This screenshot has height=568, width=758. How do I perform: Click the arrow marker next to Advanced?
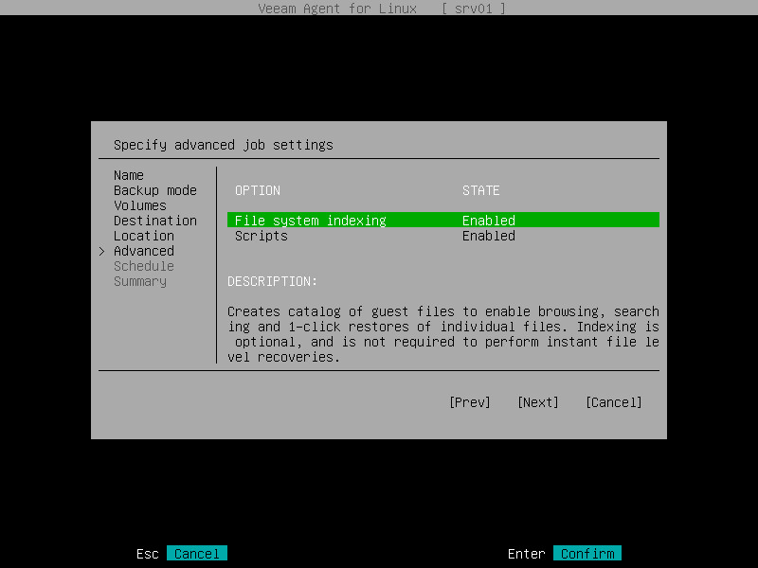tap(101, 251)
